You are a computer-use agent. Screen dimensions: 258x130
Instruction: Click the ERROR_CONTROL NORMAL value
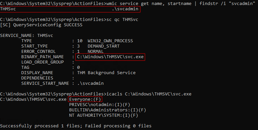point(96,52)
